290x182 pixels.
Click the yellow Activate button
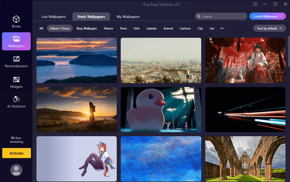pos(16,153)
